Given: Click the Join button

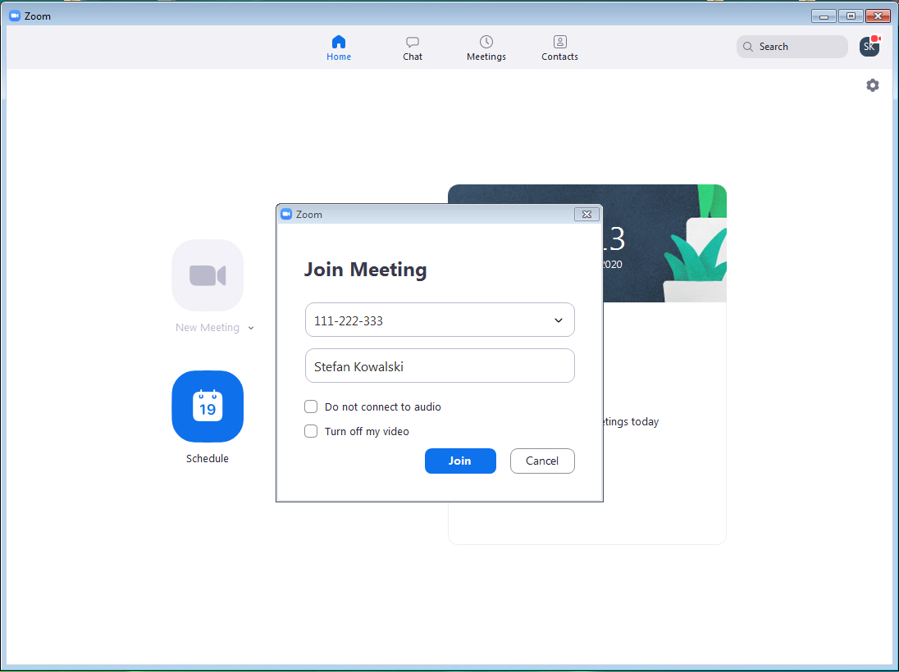Looking at the screenshot, I should (460, 461).
